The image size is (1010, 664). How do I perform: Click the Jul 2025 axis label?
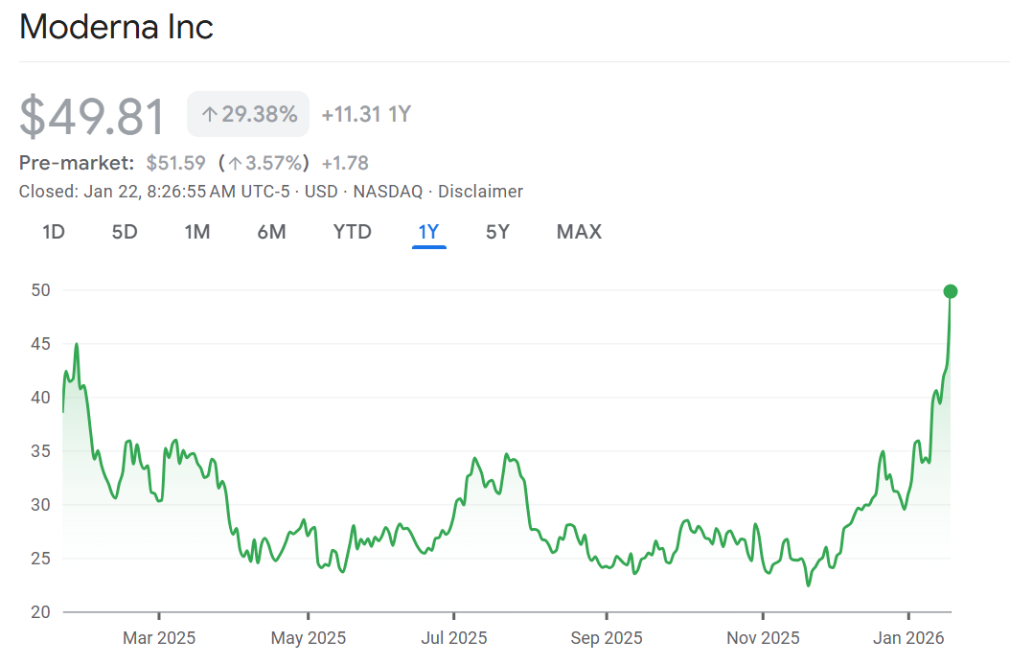pos(454,638)
